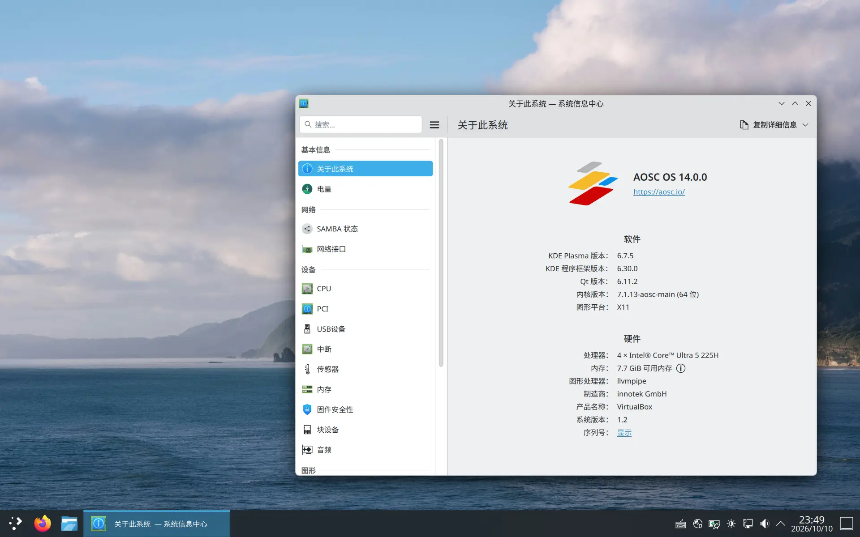Launch Firefox from the taskbar
This screenshot has height=537, width=860.
pos(43,523)
